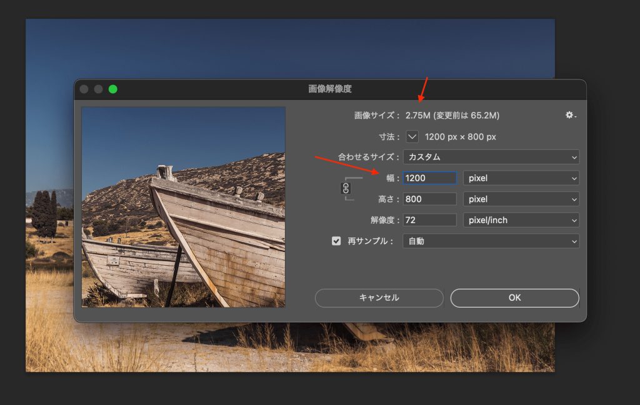Image resolution: width=640 pixels, height=405 pixels.
Task: Open the gear settings menu in dialog
Action: click(571, 115)
